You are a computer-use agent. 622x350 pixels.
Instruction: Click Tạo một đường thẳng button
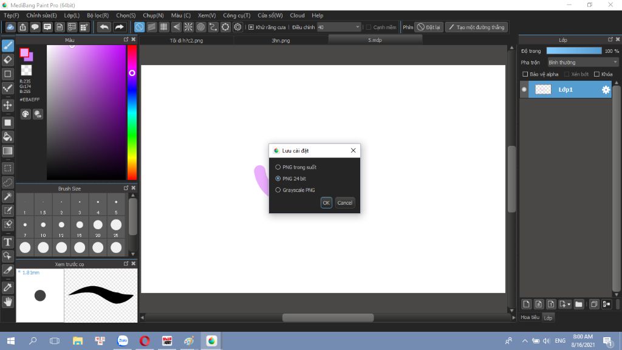click(476, 27)
